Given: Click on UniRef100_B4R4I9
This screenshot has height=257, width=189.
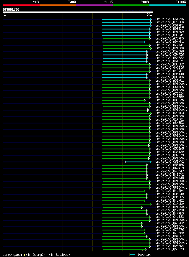Looking at the screenshot, I should point(170,168).
